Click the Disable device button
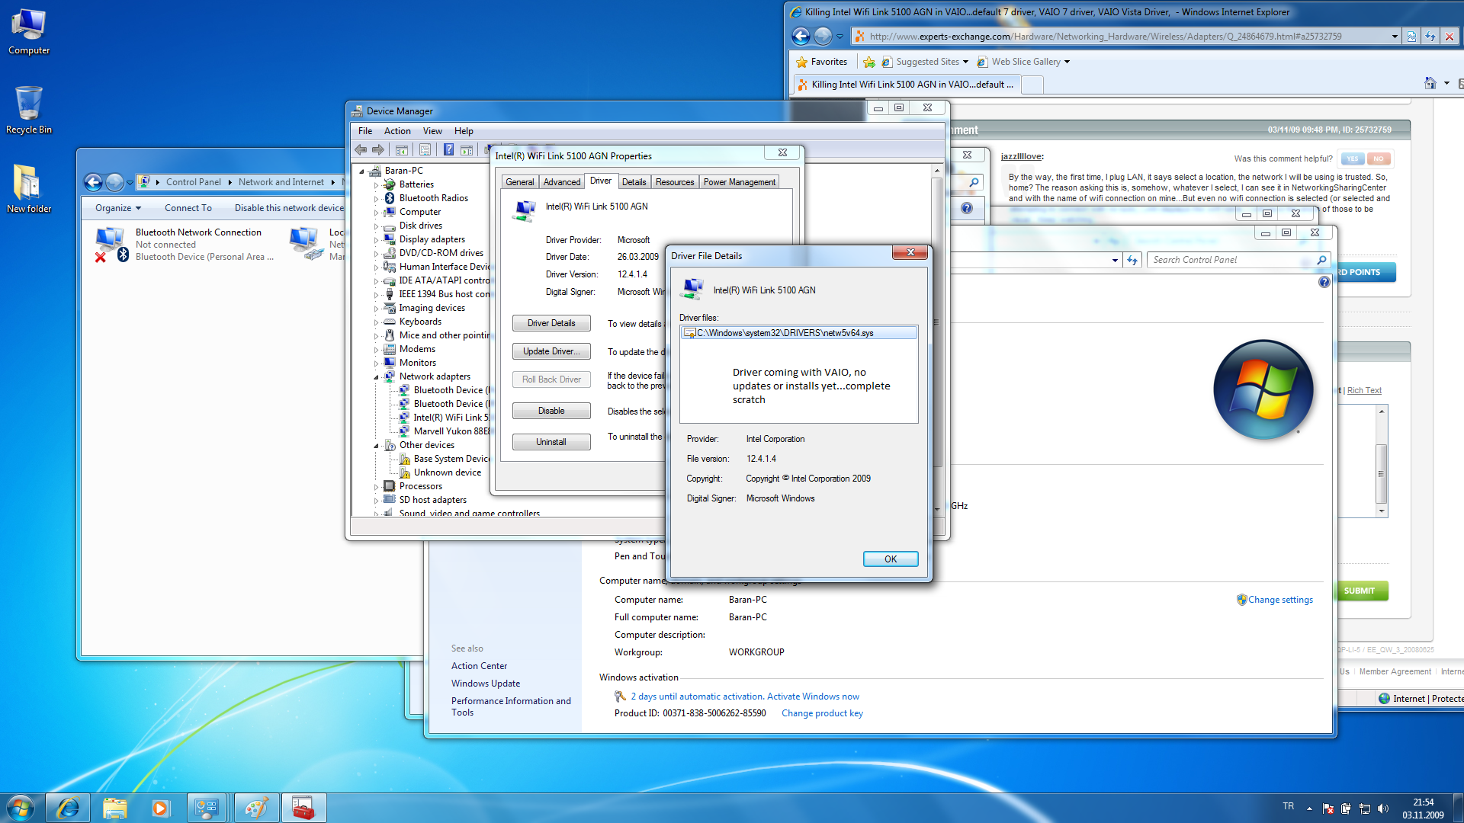Viewport: 1464px width, 823px height. pyautogui.click(x=551, y=411)
